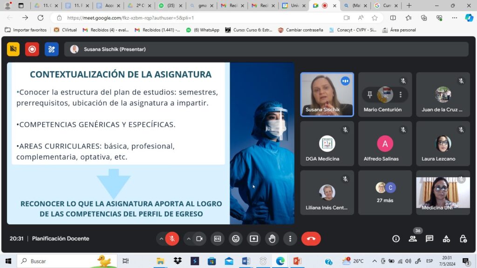Raise your hand in the meeting
The height and width of the screenshot is (268, 477).
click(272, 239)
